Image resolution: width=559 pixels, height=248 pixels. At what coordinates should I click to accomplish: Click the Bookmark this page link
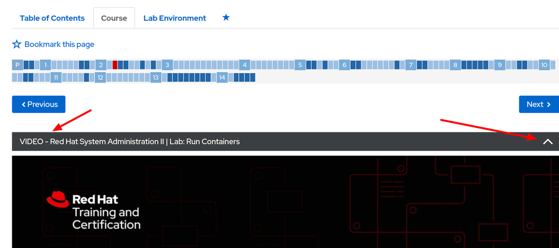tap(59, 44)
